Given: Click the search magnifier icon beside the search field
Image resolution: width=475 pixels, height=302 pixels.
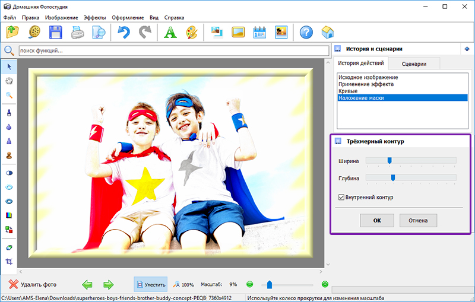Looking at the screenshot, I should pos(9,50).
